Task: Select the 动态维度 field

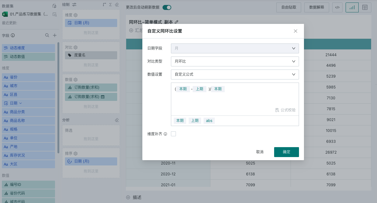Action: pyautogui.click(x=28, y=48)
